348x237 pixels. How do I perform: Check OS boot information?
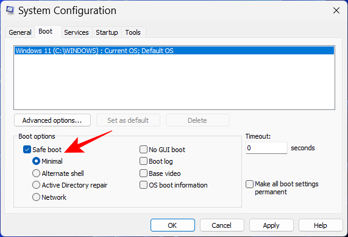point(143,185)
